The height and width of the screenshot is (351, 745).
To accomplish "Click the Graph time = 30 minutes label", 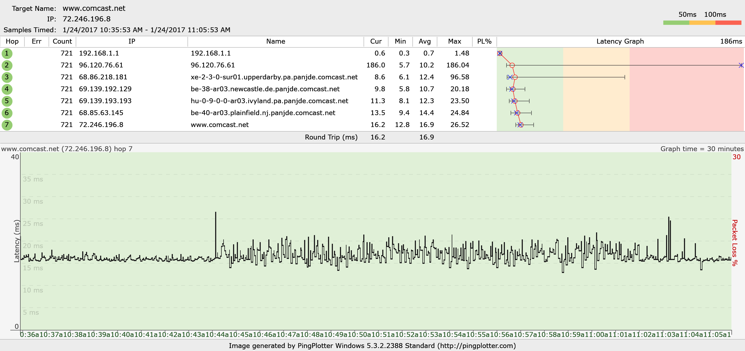I will 702,149.
